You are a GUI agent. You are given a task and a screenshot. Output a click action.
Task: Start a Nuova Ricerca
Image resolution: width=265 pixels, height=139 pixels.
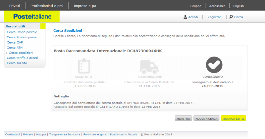pos(206,118)
